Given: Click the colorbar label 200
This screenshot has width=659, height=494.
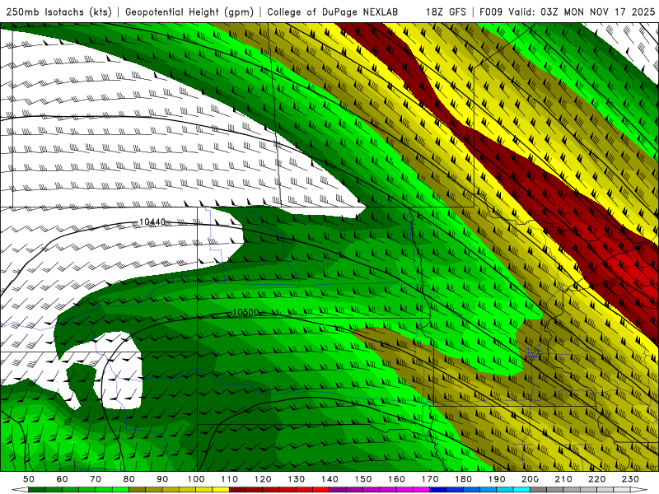Looking at the screenshot, I should 530,479.
